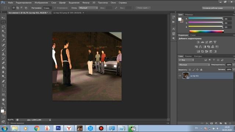Select the History Brush tool
This screenshot has height=132, width=235.
[3, 59]
